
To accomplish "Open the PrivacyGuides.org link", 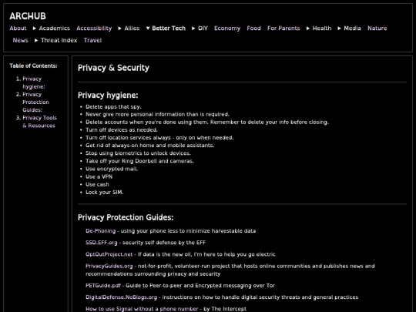I will point(109,266).
